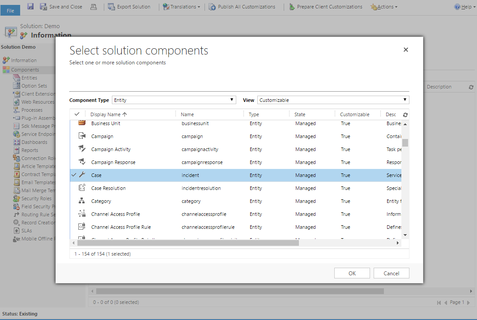Click the Dashboards sidebar icon

[x=17, y=142]
